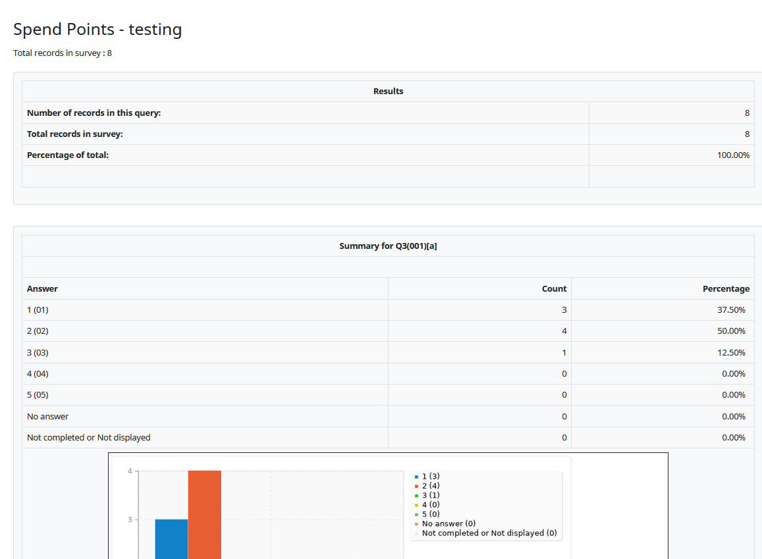Select the 'Not completed or Not displayed (0)' legend entry
Screen dimensions: 762x559
[489, 533]
